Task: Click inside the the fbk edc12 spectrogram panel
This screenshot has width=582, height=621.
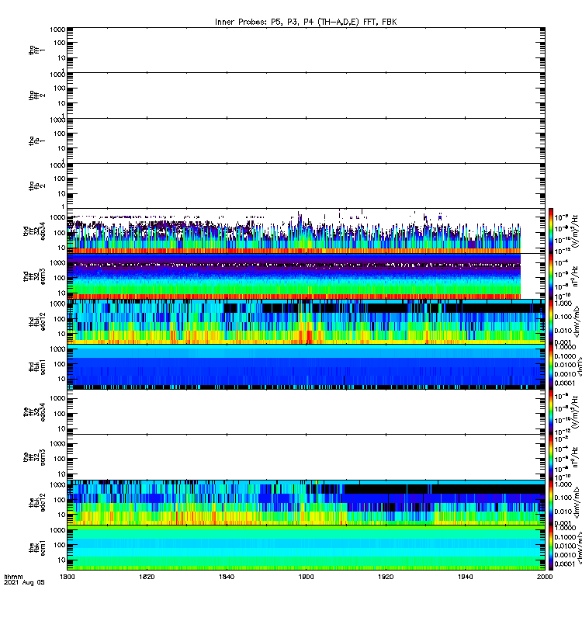Action: tap(306, 502)
